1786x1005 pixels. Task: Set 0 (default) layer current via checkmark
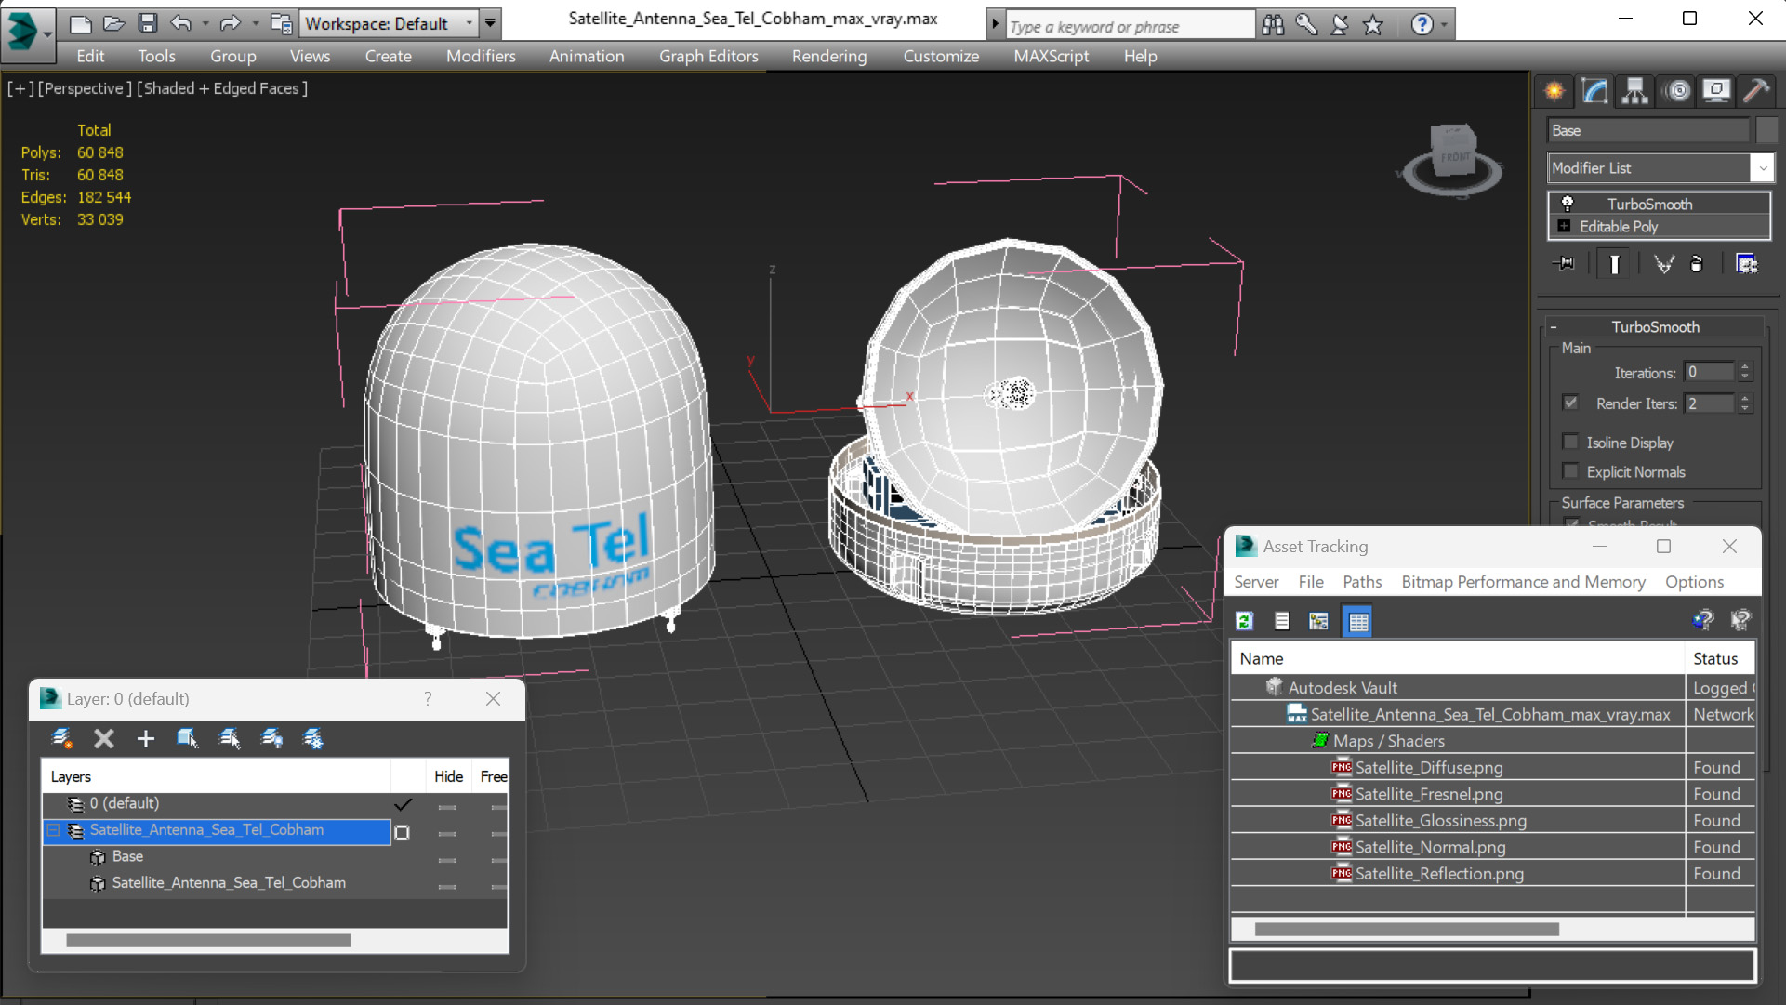point(403,804)
